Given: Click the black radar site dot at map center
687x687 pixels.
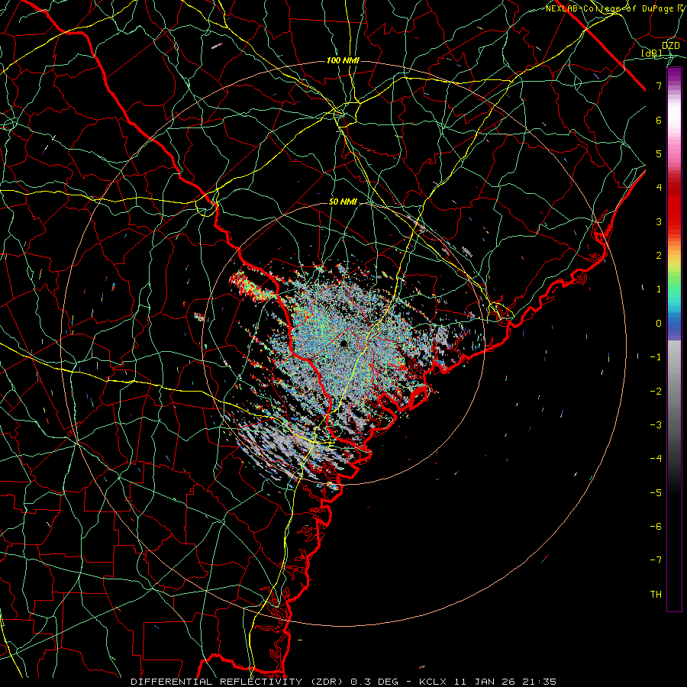Looking at the screenshot, I should pos(343,343).
